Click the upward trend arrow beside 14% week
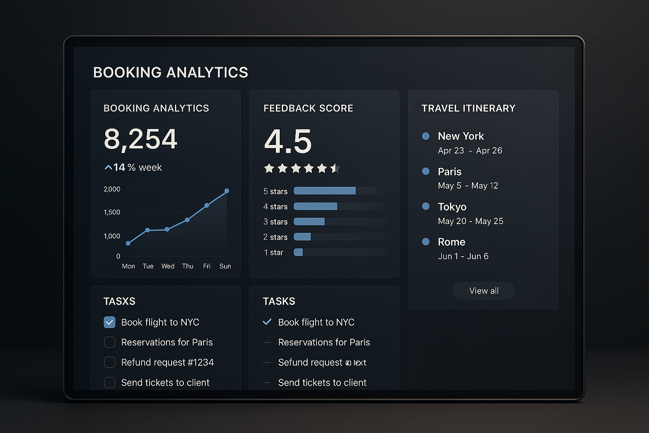Viewport: 649px width, 433px height. tap(108, 167)
